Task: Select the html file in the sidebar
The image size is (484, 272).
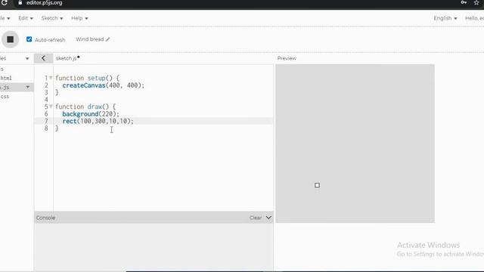Action: point(6,78)
